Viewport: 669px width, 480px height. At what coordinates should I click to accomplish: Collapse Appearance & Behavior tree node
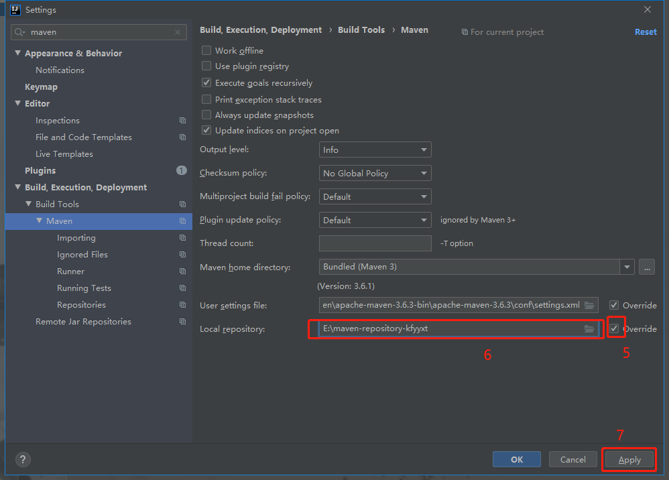(x=17, y=53)
